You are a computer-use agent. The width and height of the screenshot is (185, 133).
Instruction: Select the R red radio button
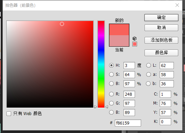pos(111,94)
